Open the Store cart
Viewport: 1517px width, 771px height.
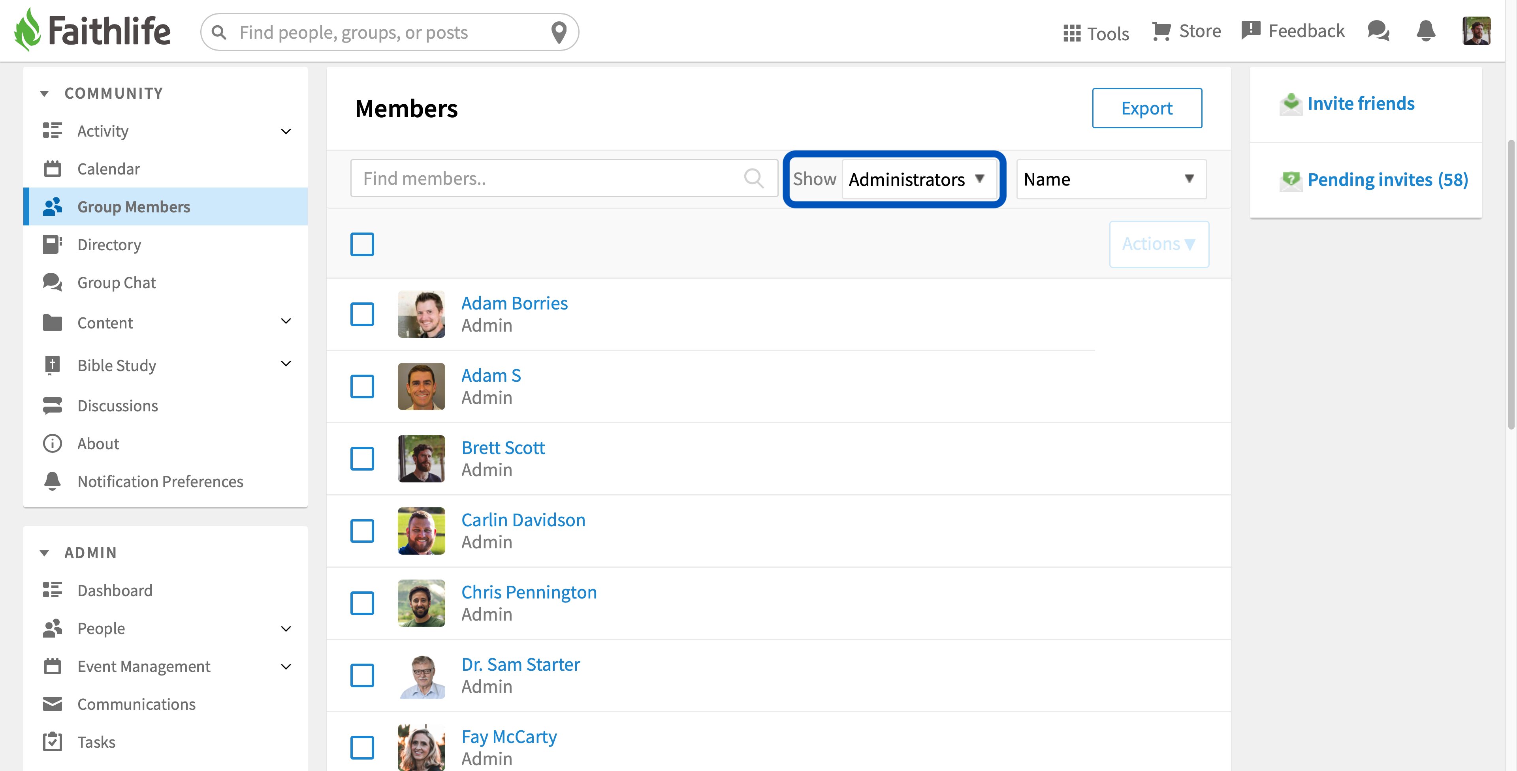(x=1186, y=31)
